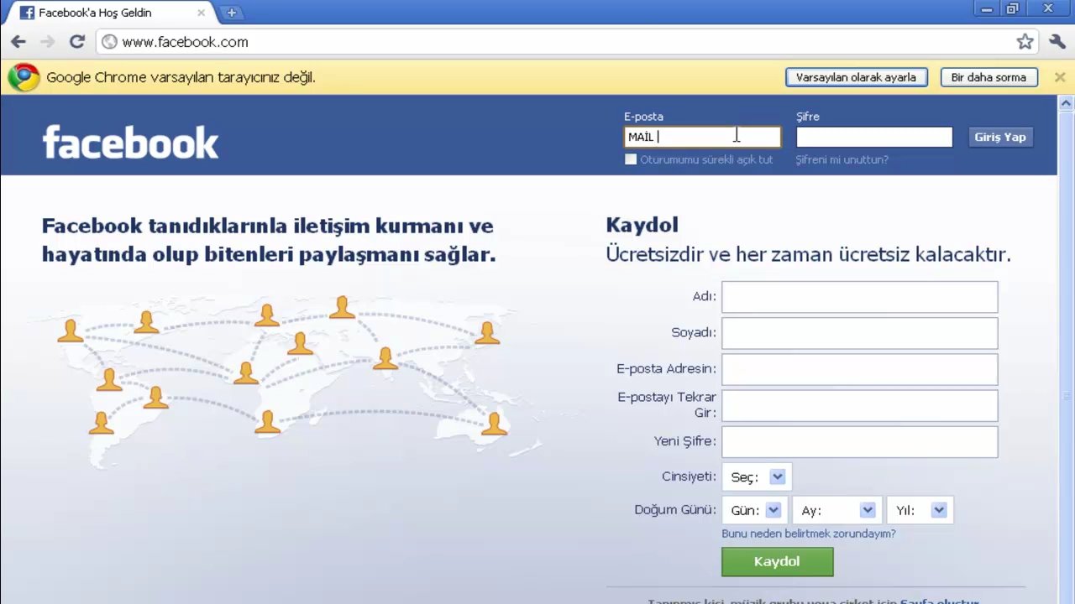Viewport: 1075px width, 604px height.
Task: Go back with the browser back arrow
Action: coord(18,42)
